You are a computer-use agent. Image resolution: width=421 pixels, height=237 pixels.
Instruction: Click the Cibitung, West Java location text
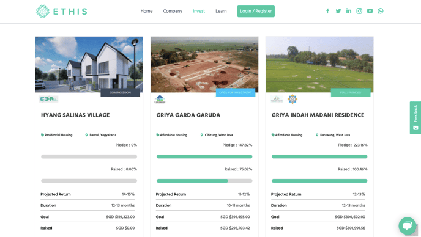[219, 135]
